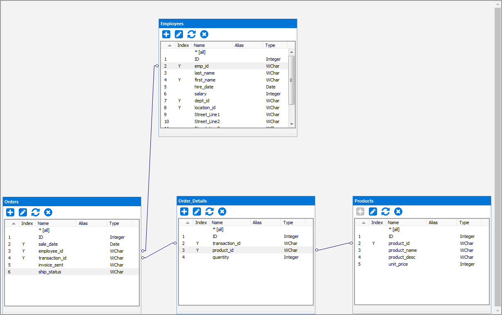This screenshot has width=502, height=315.
Task: Add a new column to the Orders table
Action: click(10, 212)
